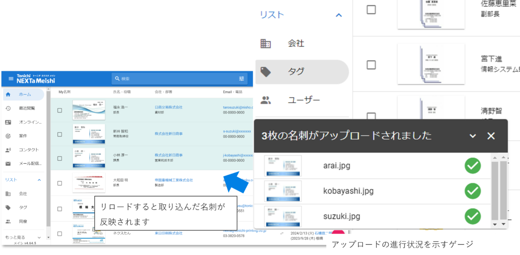
Task: Click the tarosuzuki@nisho email link
Action: tap(238, 107)
